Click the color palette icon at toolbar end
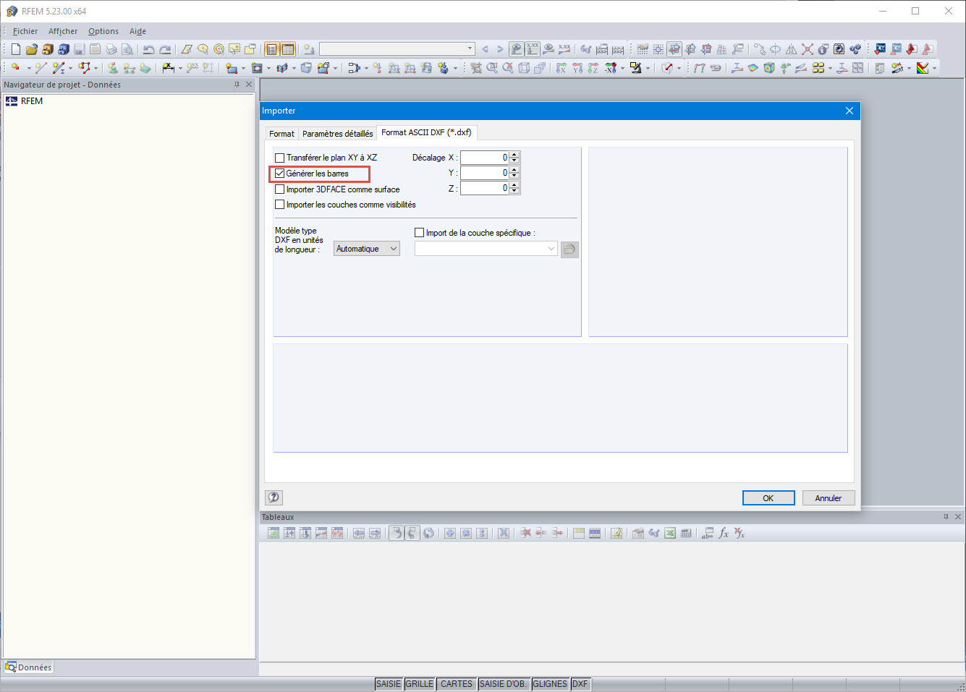Image resolution: width=966 pixels, height=692 pixels. pos(923,68)
